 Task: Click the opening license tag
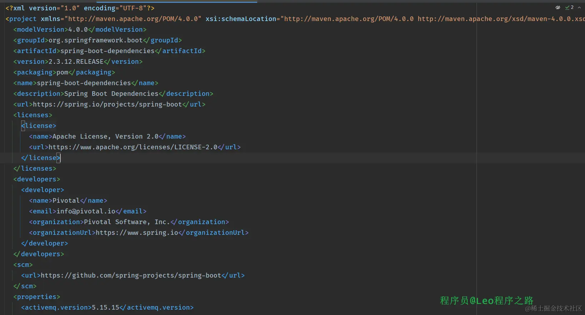39,126
